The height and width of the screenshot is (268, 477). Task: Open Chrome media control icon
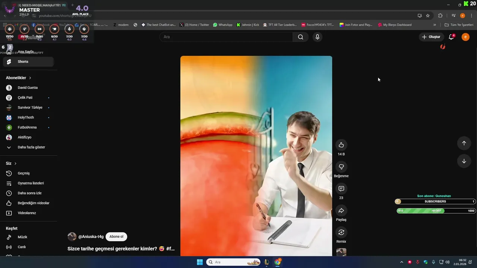coord(454,16)
